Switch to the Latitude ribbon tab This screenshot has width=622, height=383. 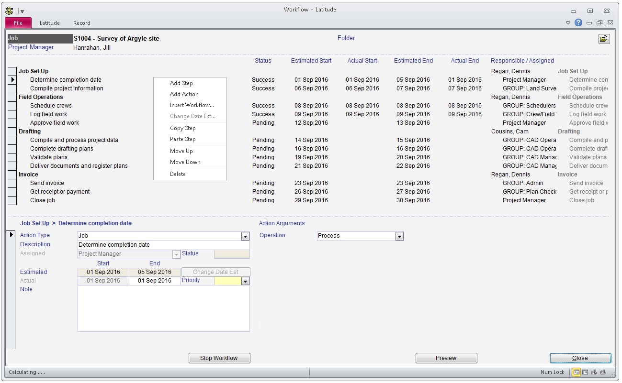(x=49, y=22)
